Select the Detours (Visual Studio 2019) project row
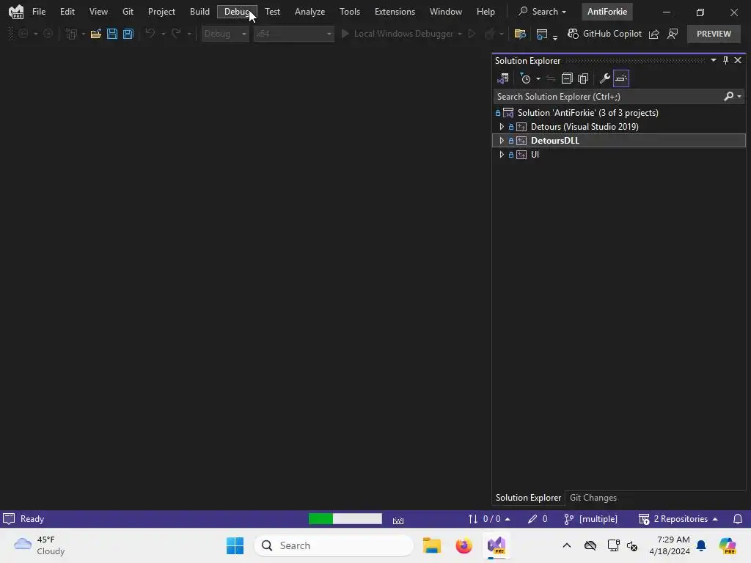 tap(619, 127)
